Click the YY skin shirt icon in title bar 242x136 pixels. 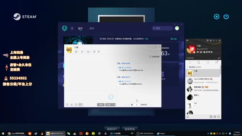pyautogui.click(x=211, y=40)
